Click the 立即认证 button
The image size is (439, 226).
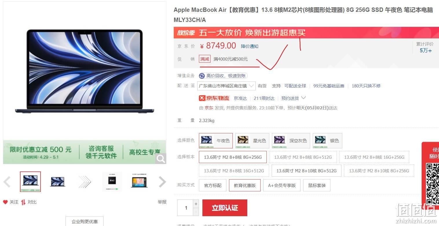225,208
